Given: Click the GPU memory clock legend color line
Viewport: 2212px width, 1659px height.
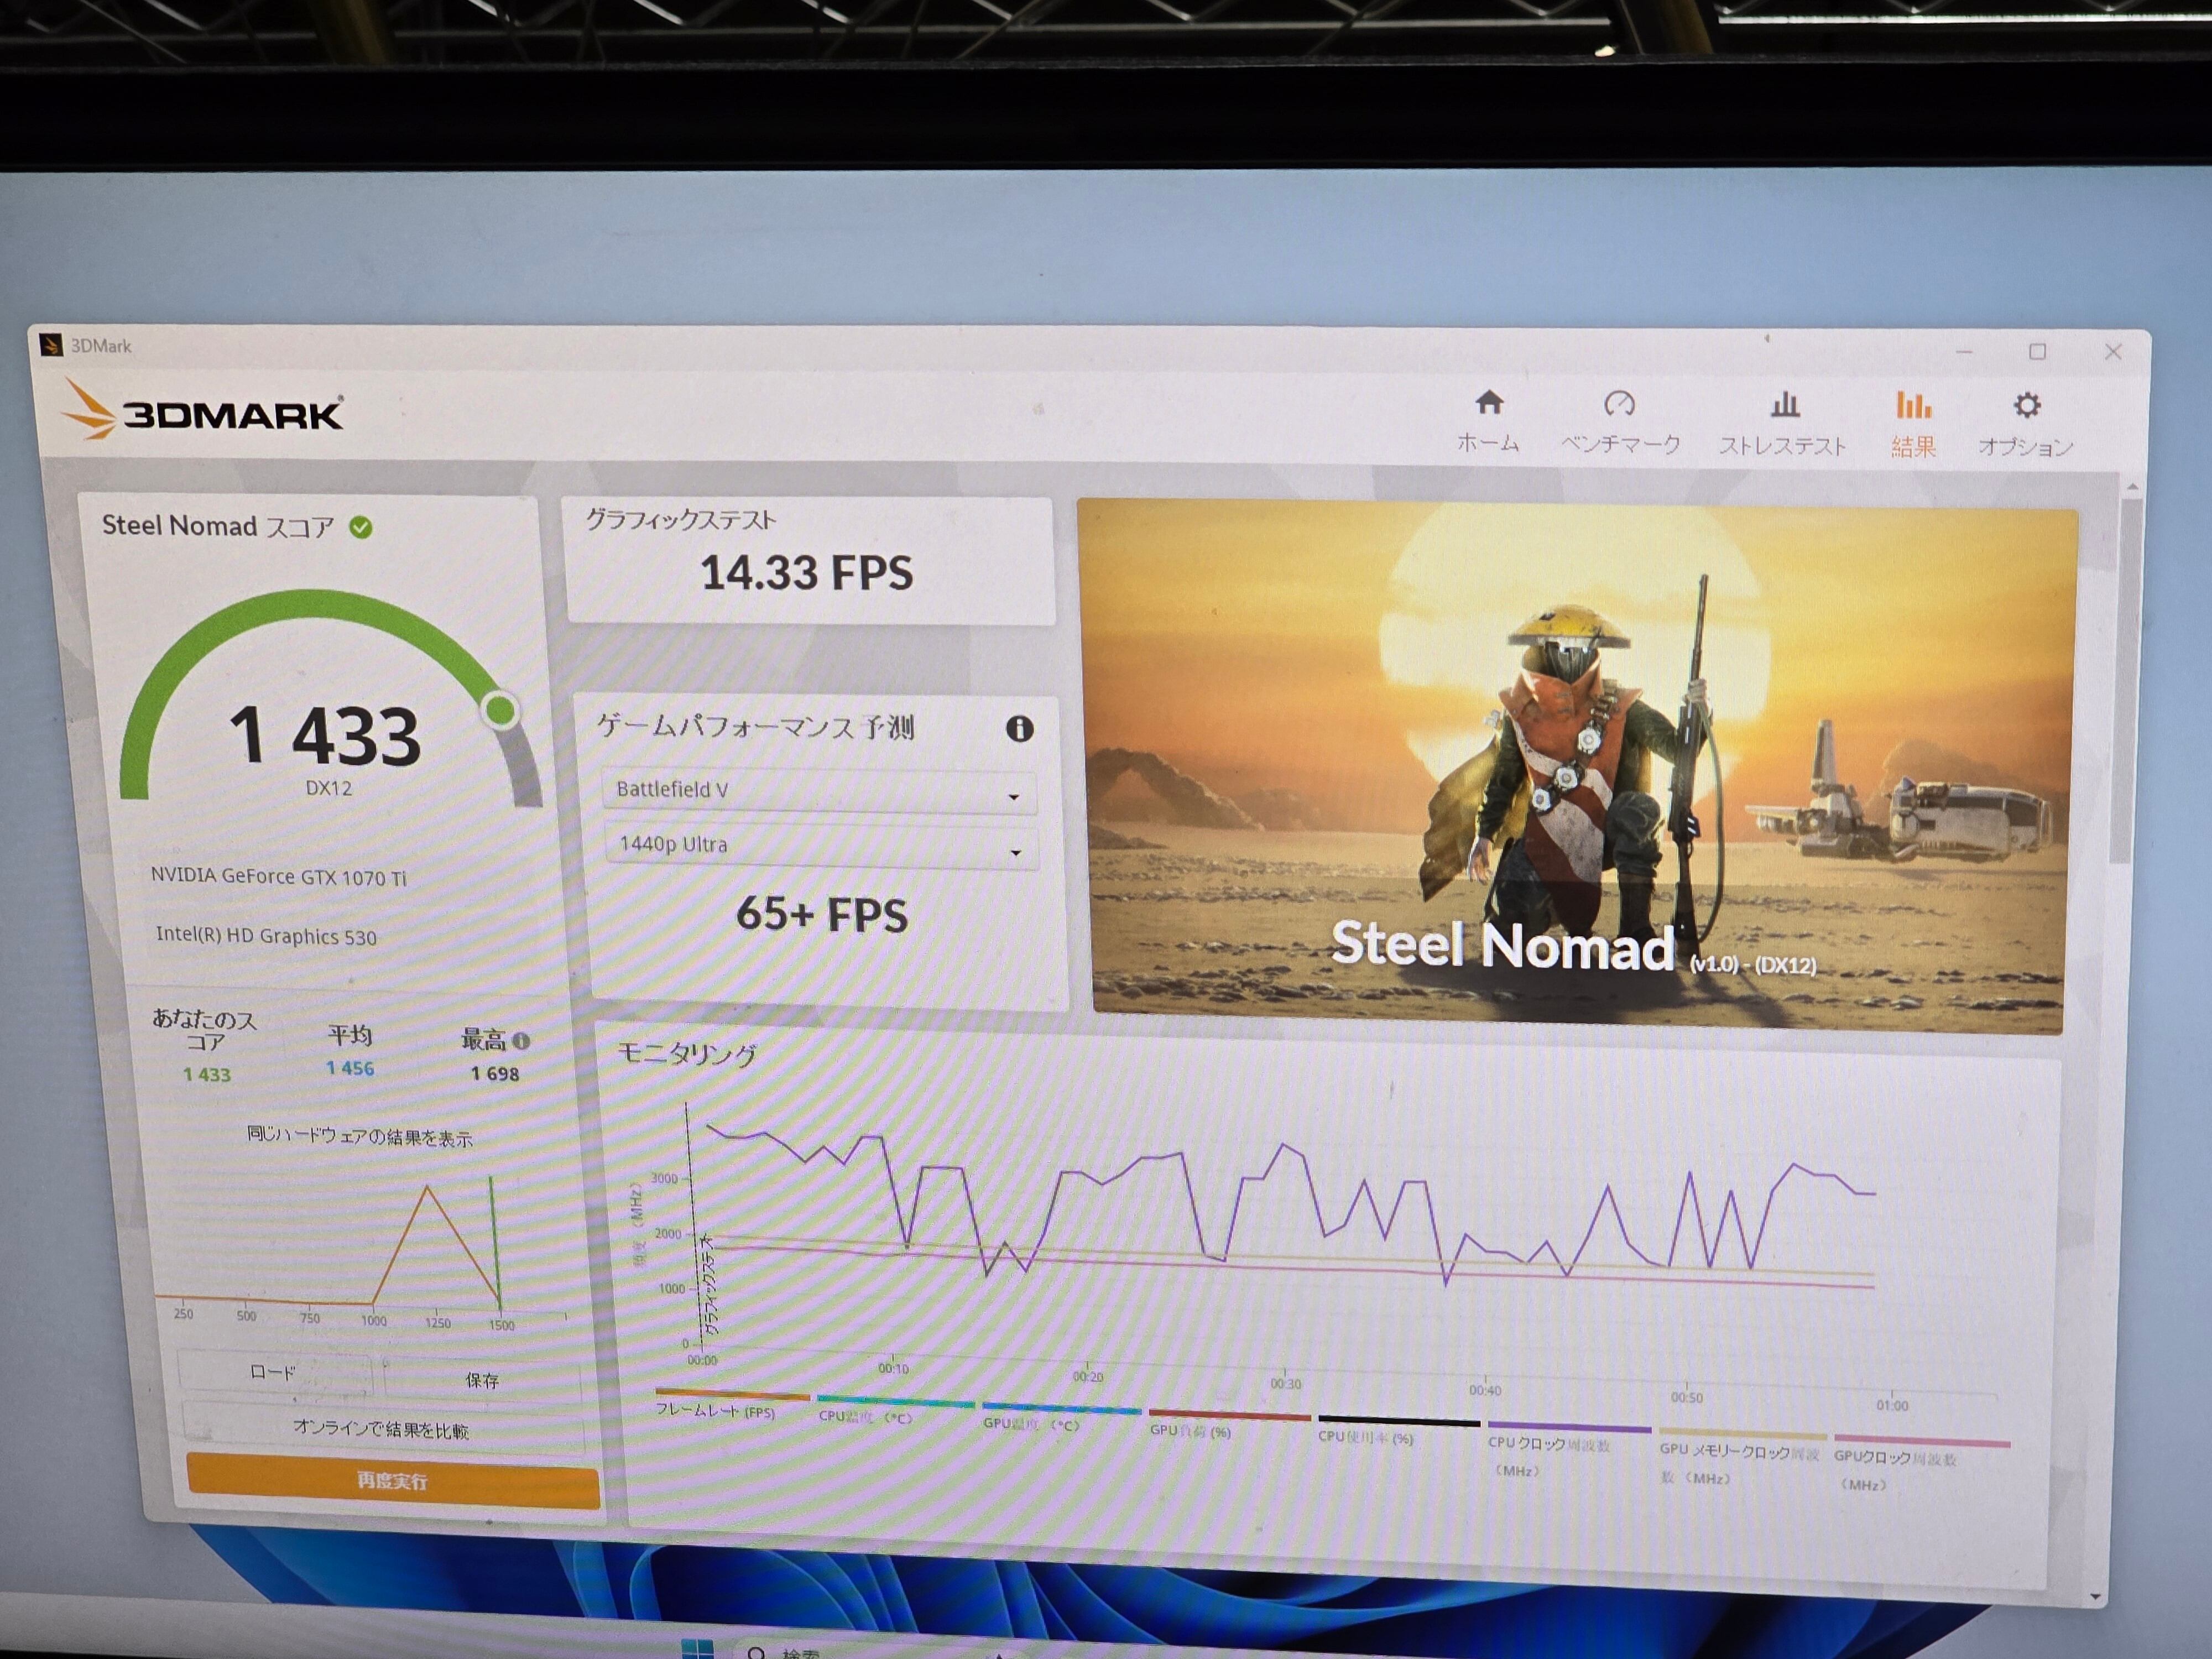Looking at the screenshot, I should 1741,1436.
